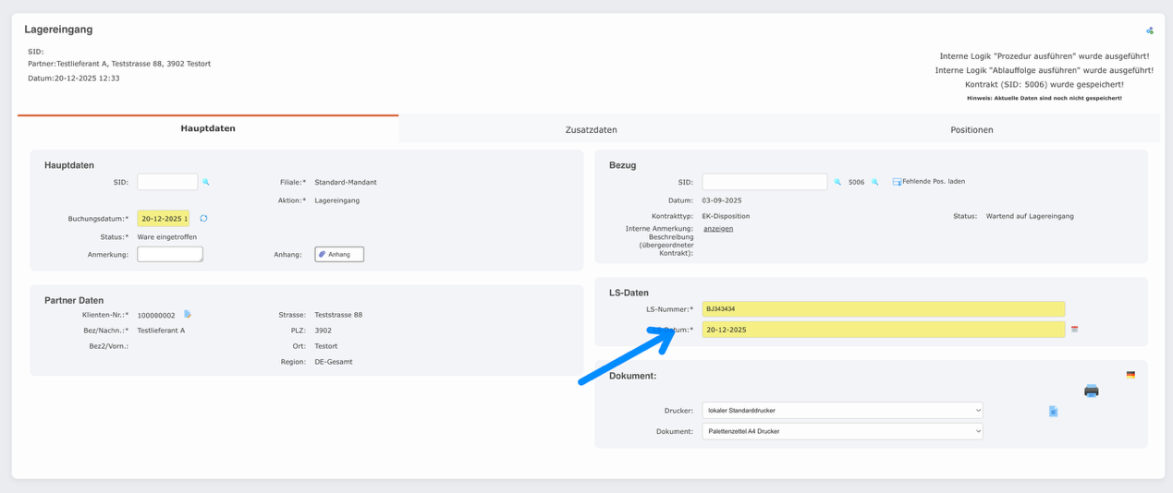Click into the LS-Nummer input field

coord(883,309)
